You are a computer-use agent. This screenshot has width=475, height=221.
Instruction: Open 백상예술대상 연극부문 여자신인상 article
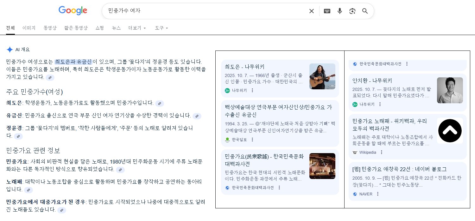coord(278,111)
